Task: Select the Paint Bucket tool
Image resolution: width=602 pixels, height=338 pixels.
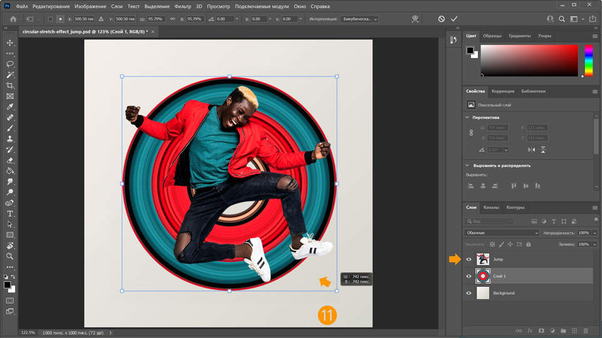Action: (10, 171)
